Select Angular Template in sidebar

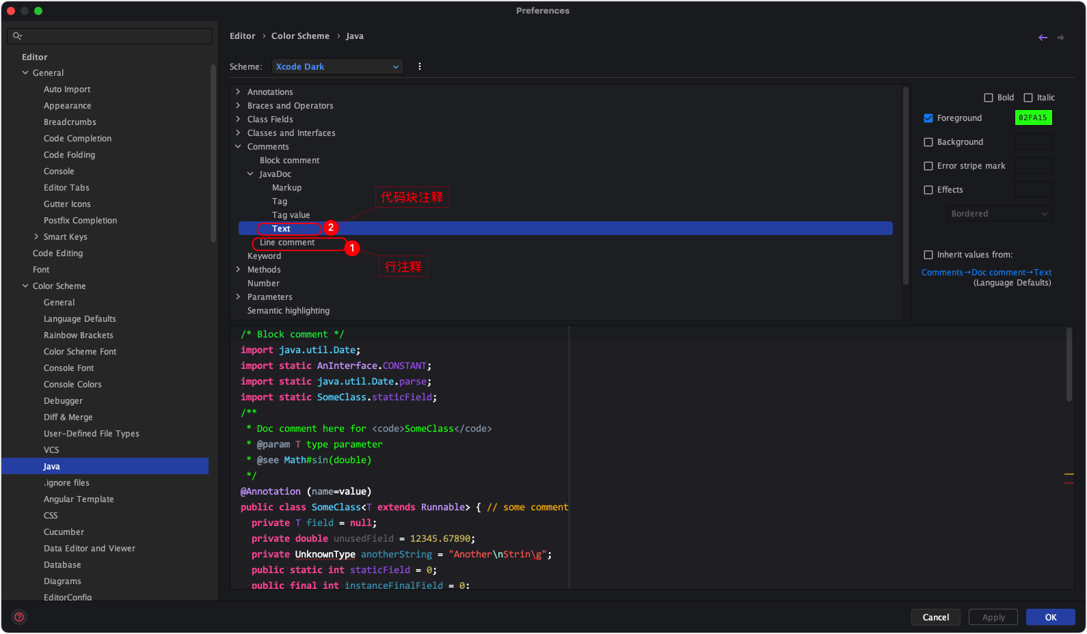pos(79,499)
